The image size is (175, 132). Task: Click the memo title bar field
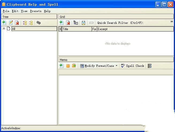[x=116, y=72]
